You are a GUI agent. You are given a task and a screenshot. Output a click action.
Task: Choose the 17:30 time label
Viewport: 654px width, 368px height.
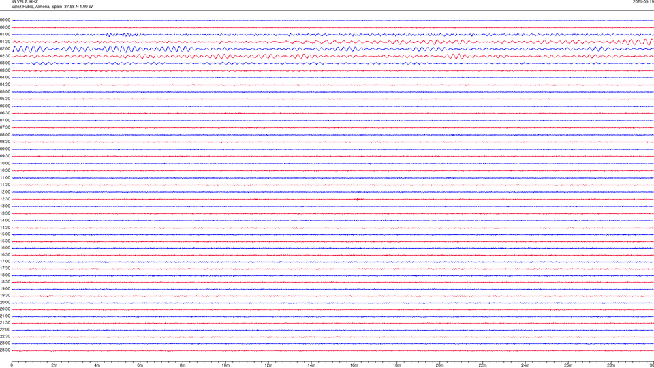[5, 269]
